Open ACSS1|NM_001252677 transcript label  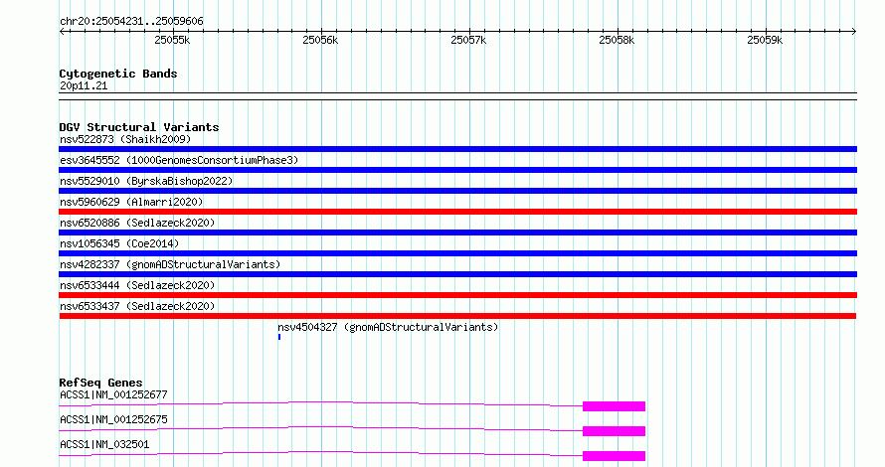pos(113,394)
